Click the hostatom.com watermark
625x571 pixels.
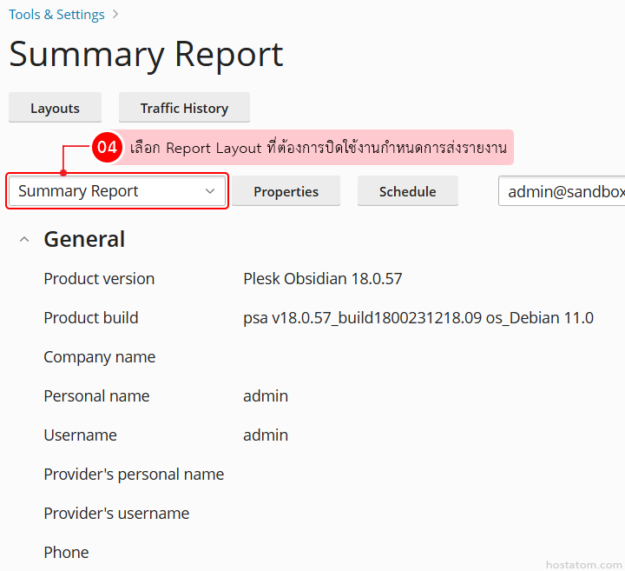(x=583, y=564)
